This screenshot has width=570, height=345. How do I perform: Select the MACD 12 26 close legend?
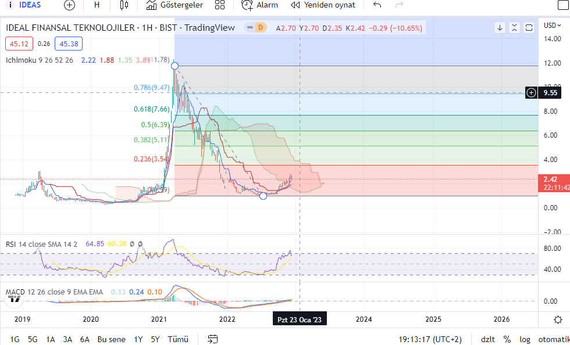click(x=54, y=292)
